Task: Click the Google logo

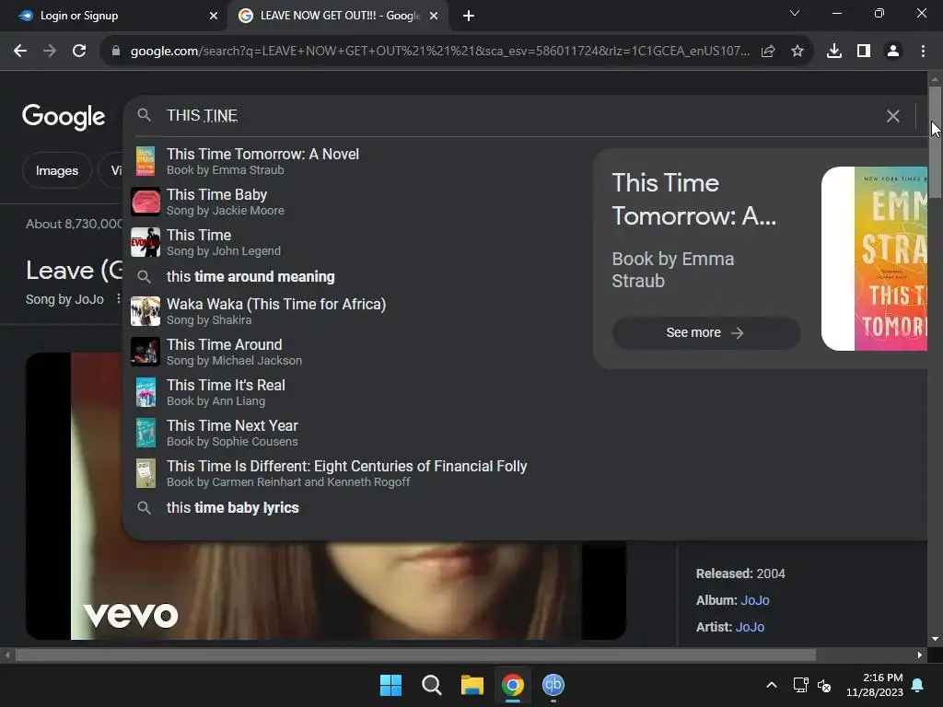Action: pos(64,117)
